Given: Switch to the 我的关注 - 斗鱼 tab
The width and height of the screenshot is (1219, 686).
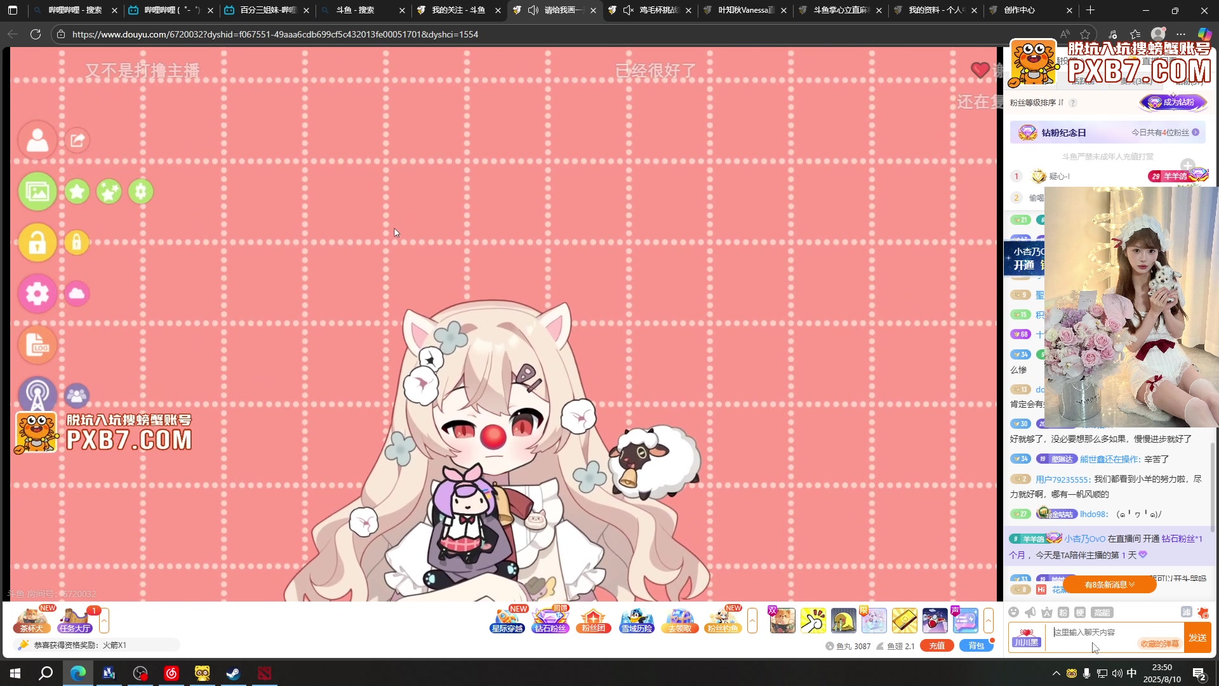Looking at the screenshot, I should pos(459,10).
